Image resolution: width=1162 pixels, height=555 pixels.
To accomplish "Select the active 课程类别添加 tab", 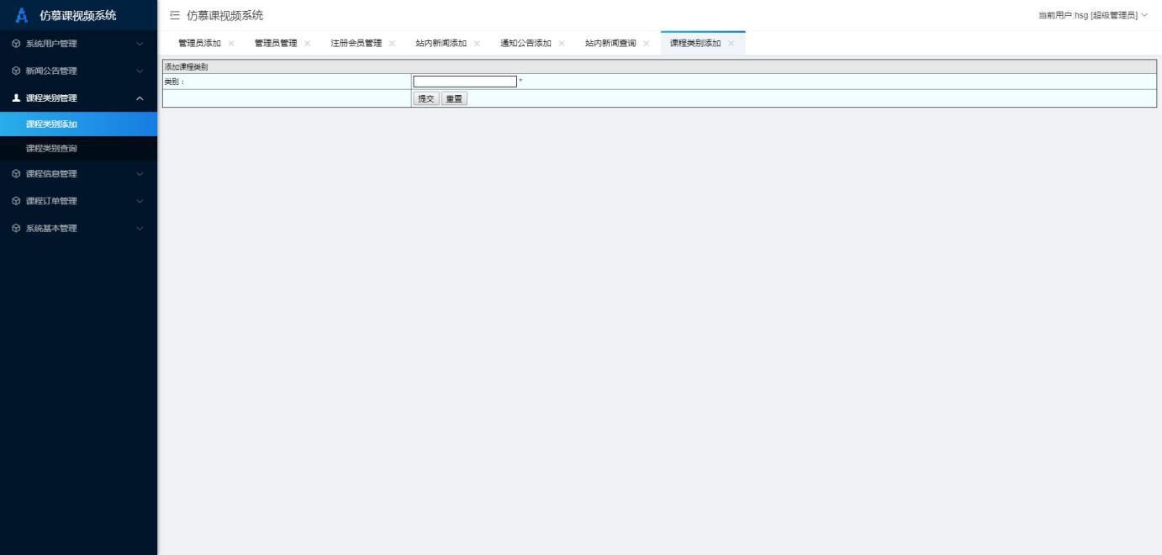I will [695, 44].
